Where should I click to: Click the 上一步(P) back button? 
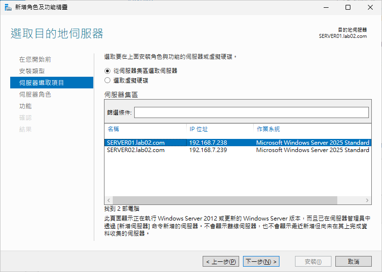point(221,261)
